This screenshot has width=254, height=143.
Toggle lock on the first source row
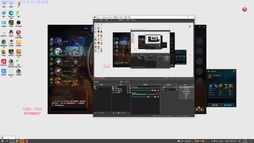point(130,87)
